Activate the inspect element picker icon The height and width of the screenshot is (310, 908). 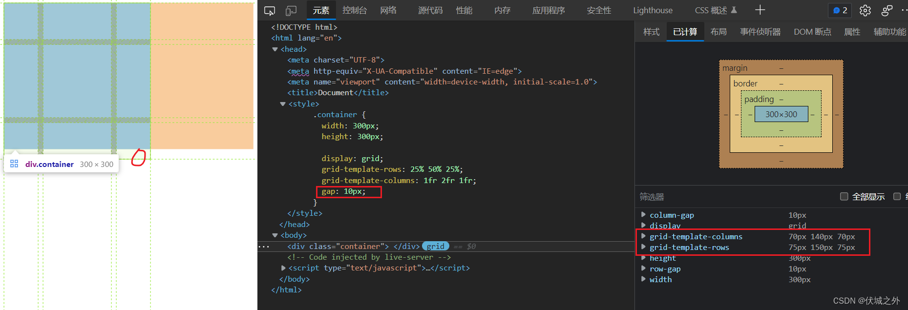click(269, 11)
